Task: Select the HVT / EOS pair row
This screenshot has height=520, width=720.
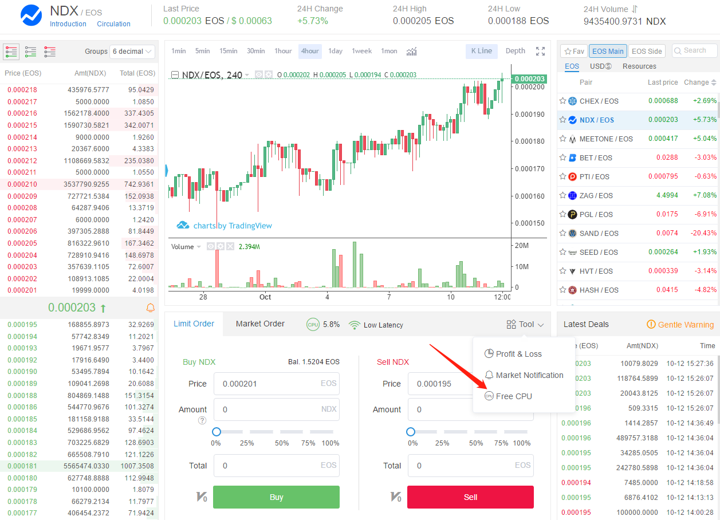Action: [638, 271]
